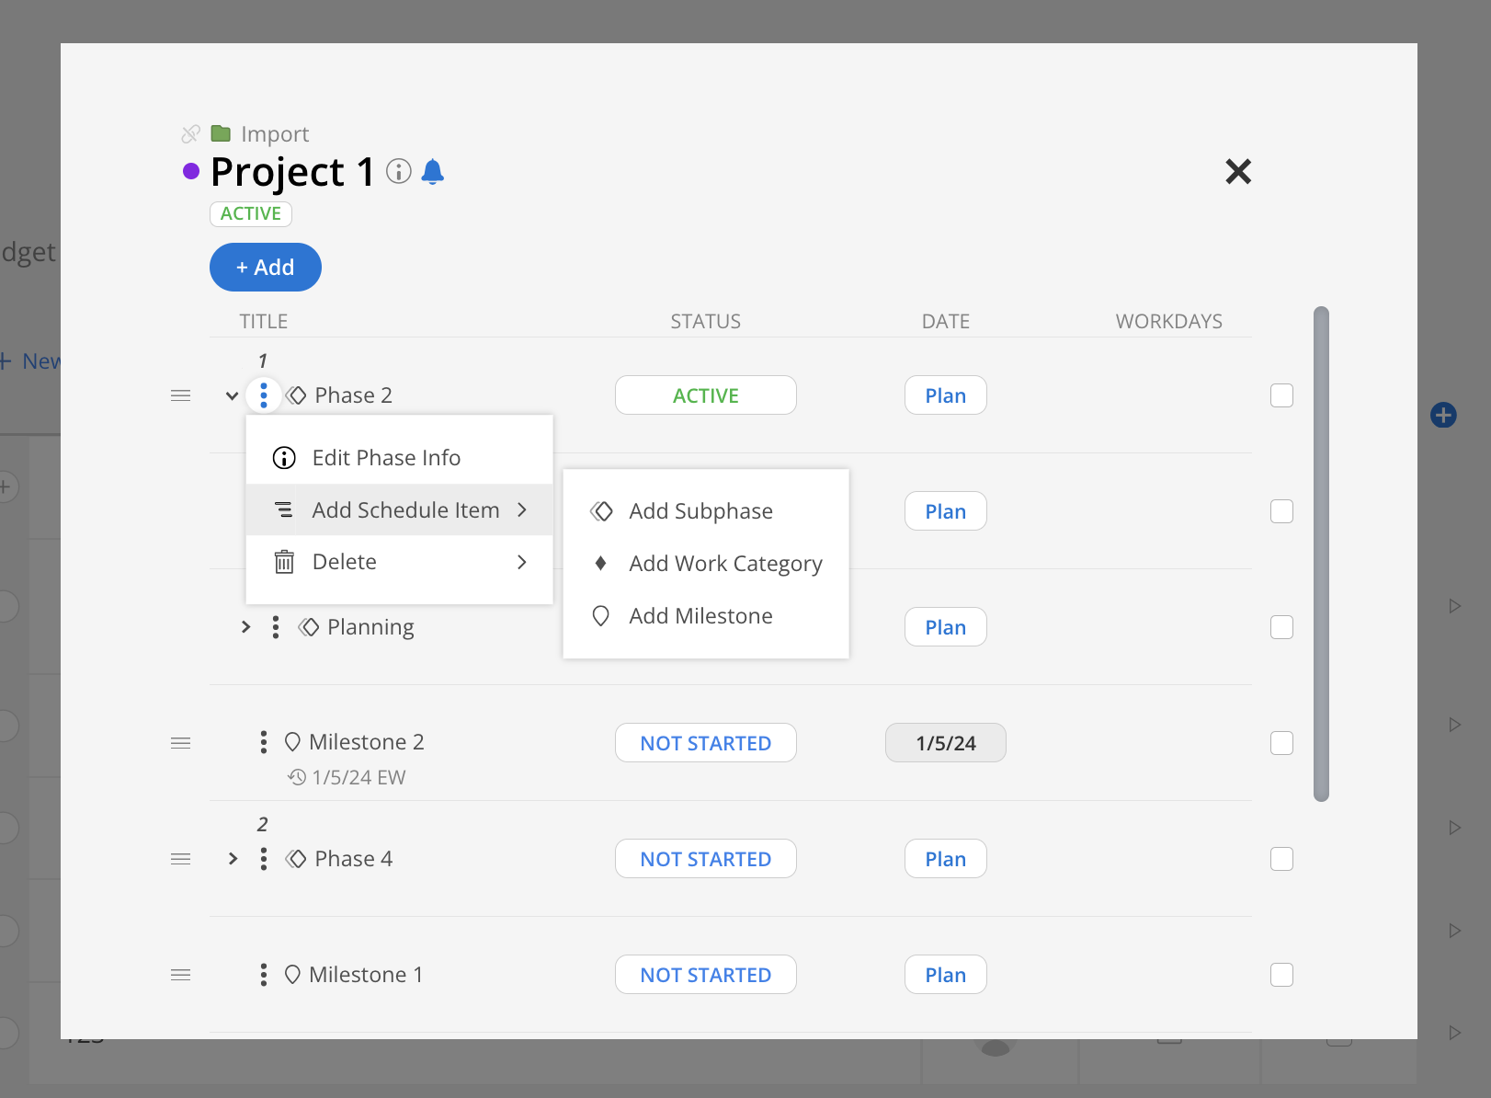The height and width of the screenshot is (1098, 1491).
Task: Check the workdays checkbox for Phase 2
Action: pos(1281,395)
